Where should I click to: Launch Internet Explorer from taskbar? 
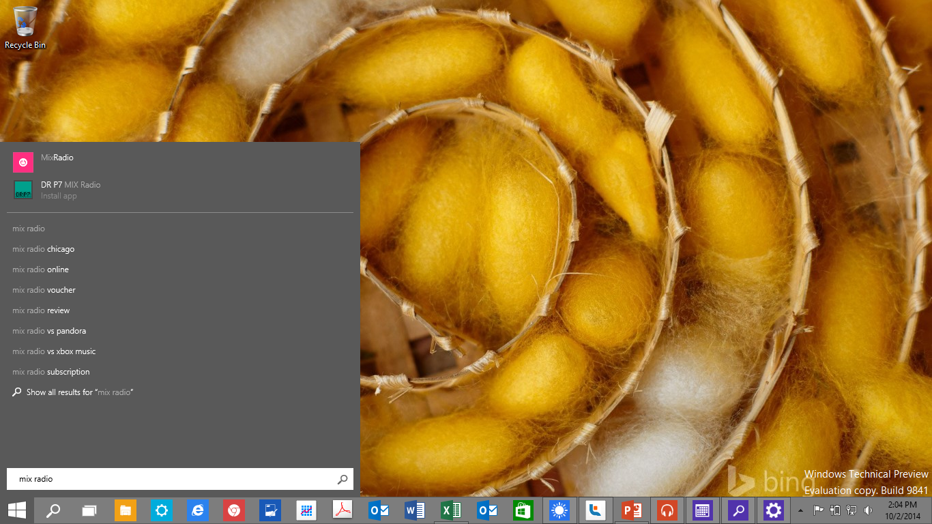(x=198, y=510)
